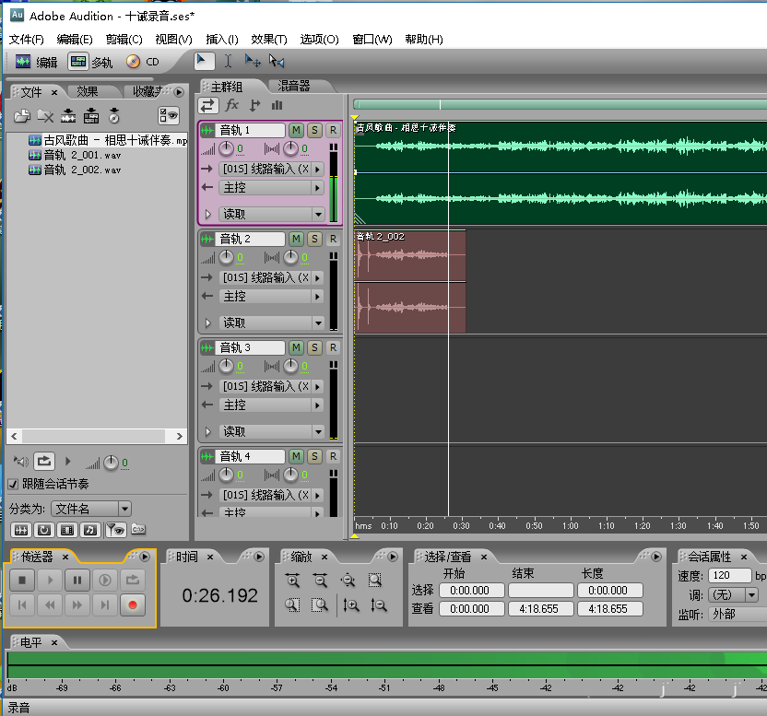Click Zoom In Horizontally icon
This screenshot has height=716, width=767.
pyautogui.click(x=292, y=581)
